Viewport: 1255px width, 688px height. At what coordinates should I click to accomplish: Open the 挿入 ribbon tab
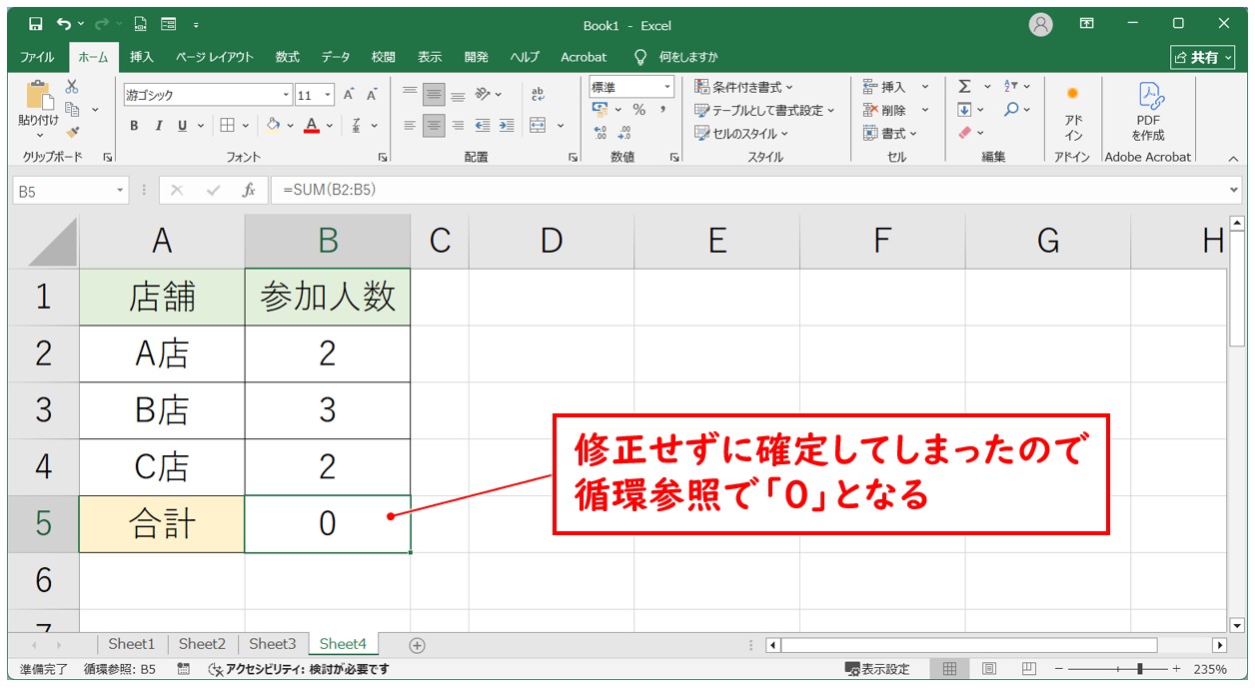click(141, 57)
